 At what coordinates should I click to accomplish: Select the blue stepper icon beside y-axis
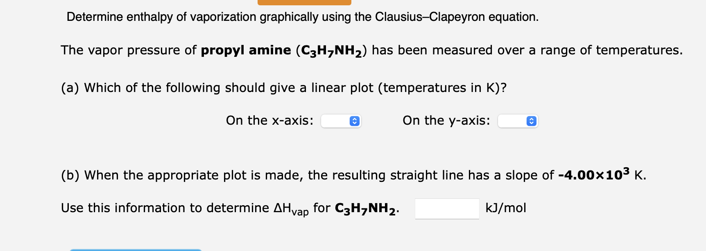[x=531, y=121]
